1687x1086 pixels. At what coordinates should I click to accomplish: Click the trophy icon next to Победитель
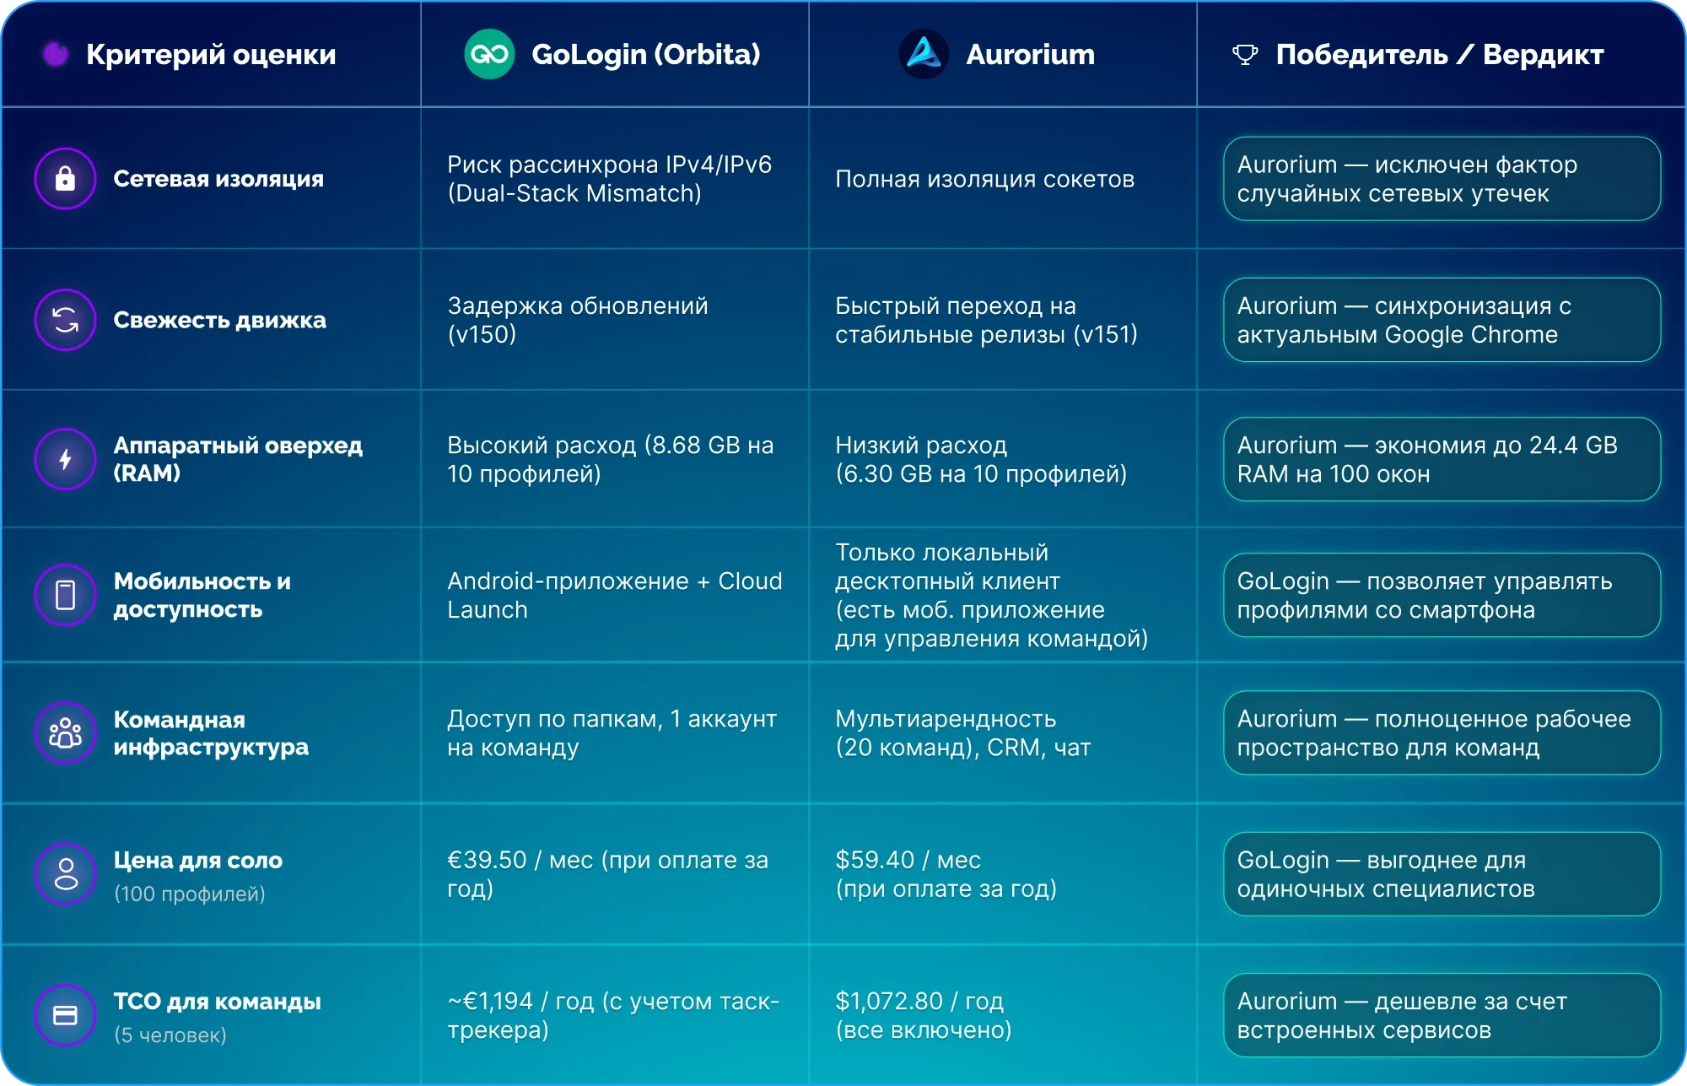tap(1245, 55)
